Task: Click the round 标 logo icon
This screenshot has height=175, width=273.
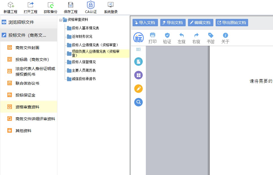Action: tap(138, 38)
